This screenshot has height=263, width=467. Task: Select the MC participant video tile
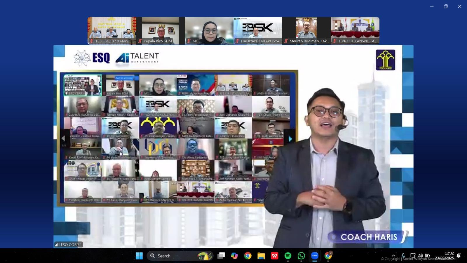coord(209,31)
